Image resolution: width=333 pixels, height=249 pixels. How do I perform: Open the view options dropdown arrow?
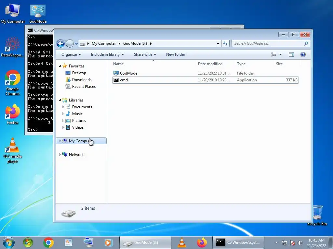280,54
